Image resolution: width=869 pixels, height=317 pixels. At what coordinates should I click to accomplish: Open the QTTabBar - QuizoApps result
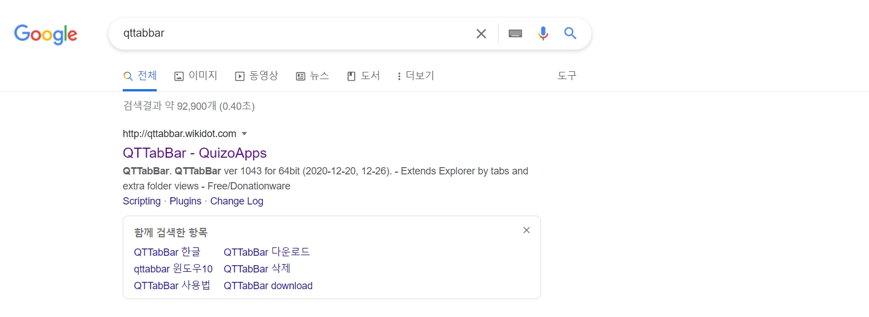(195, 153)
